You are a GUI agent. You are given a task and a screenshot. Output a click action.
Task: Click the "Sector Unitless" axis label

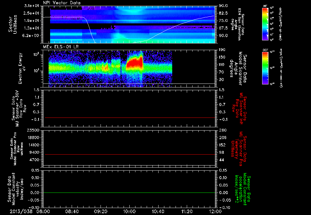coord(12,24)
